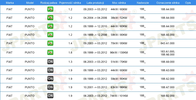Click the ON diesel icon in 188 A3.000 row

coord(50,70)
